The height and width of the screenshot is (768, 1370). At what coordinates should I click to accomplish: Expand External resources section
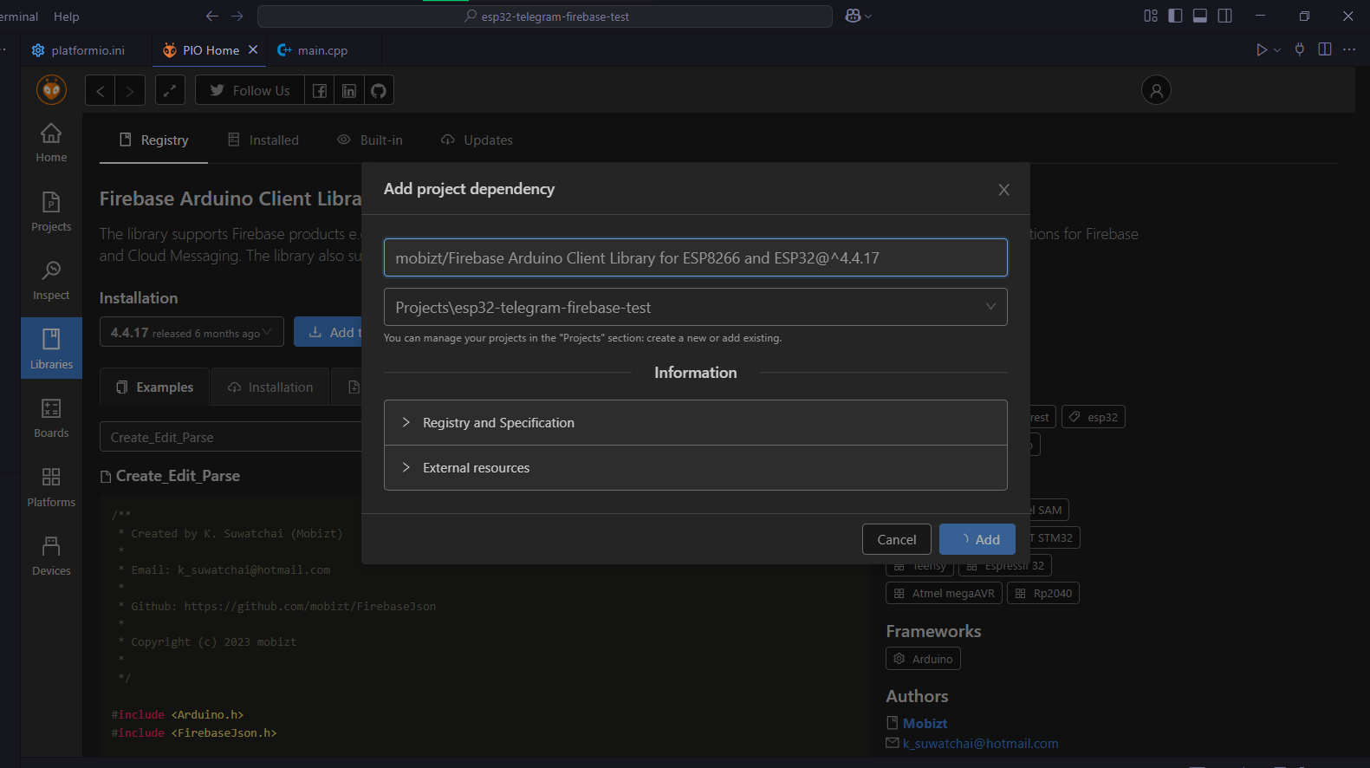point(695,468)
